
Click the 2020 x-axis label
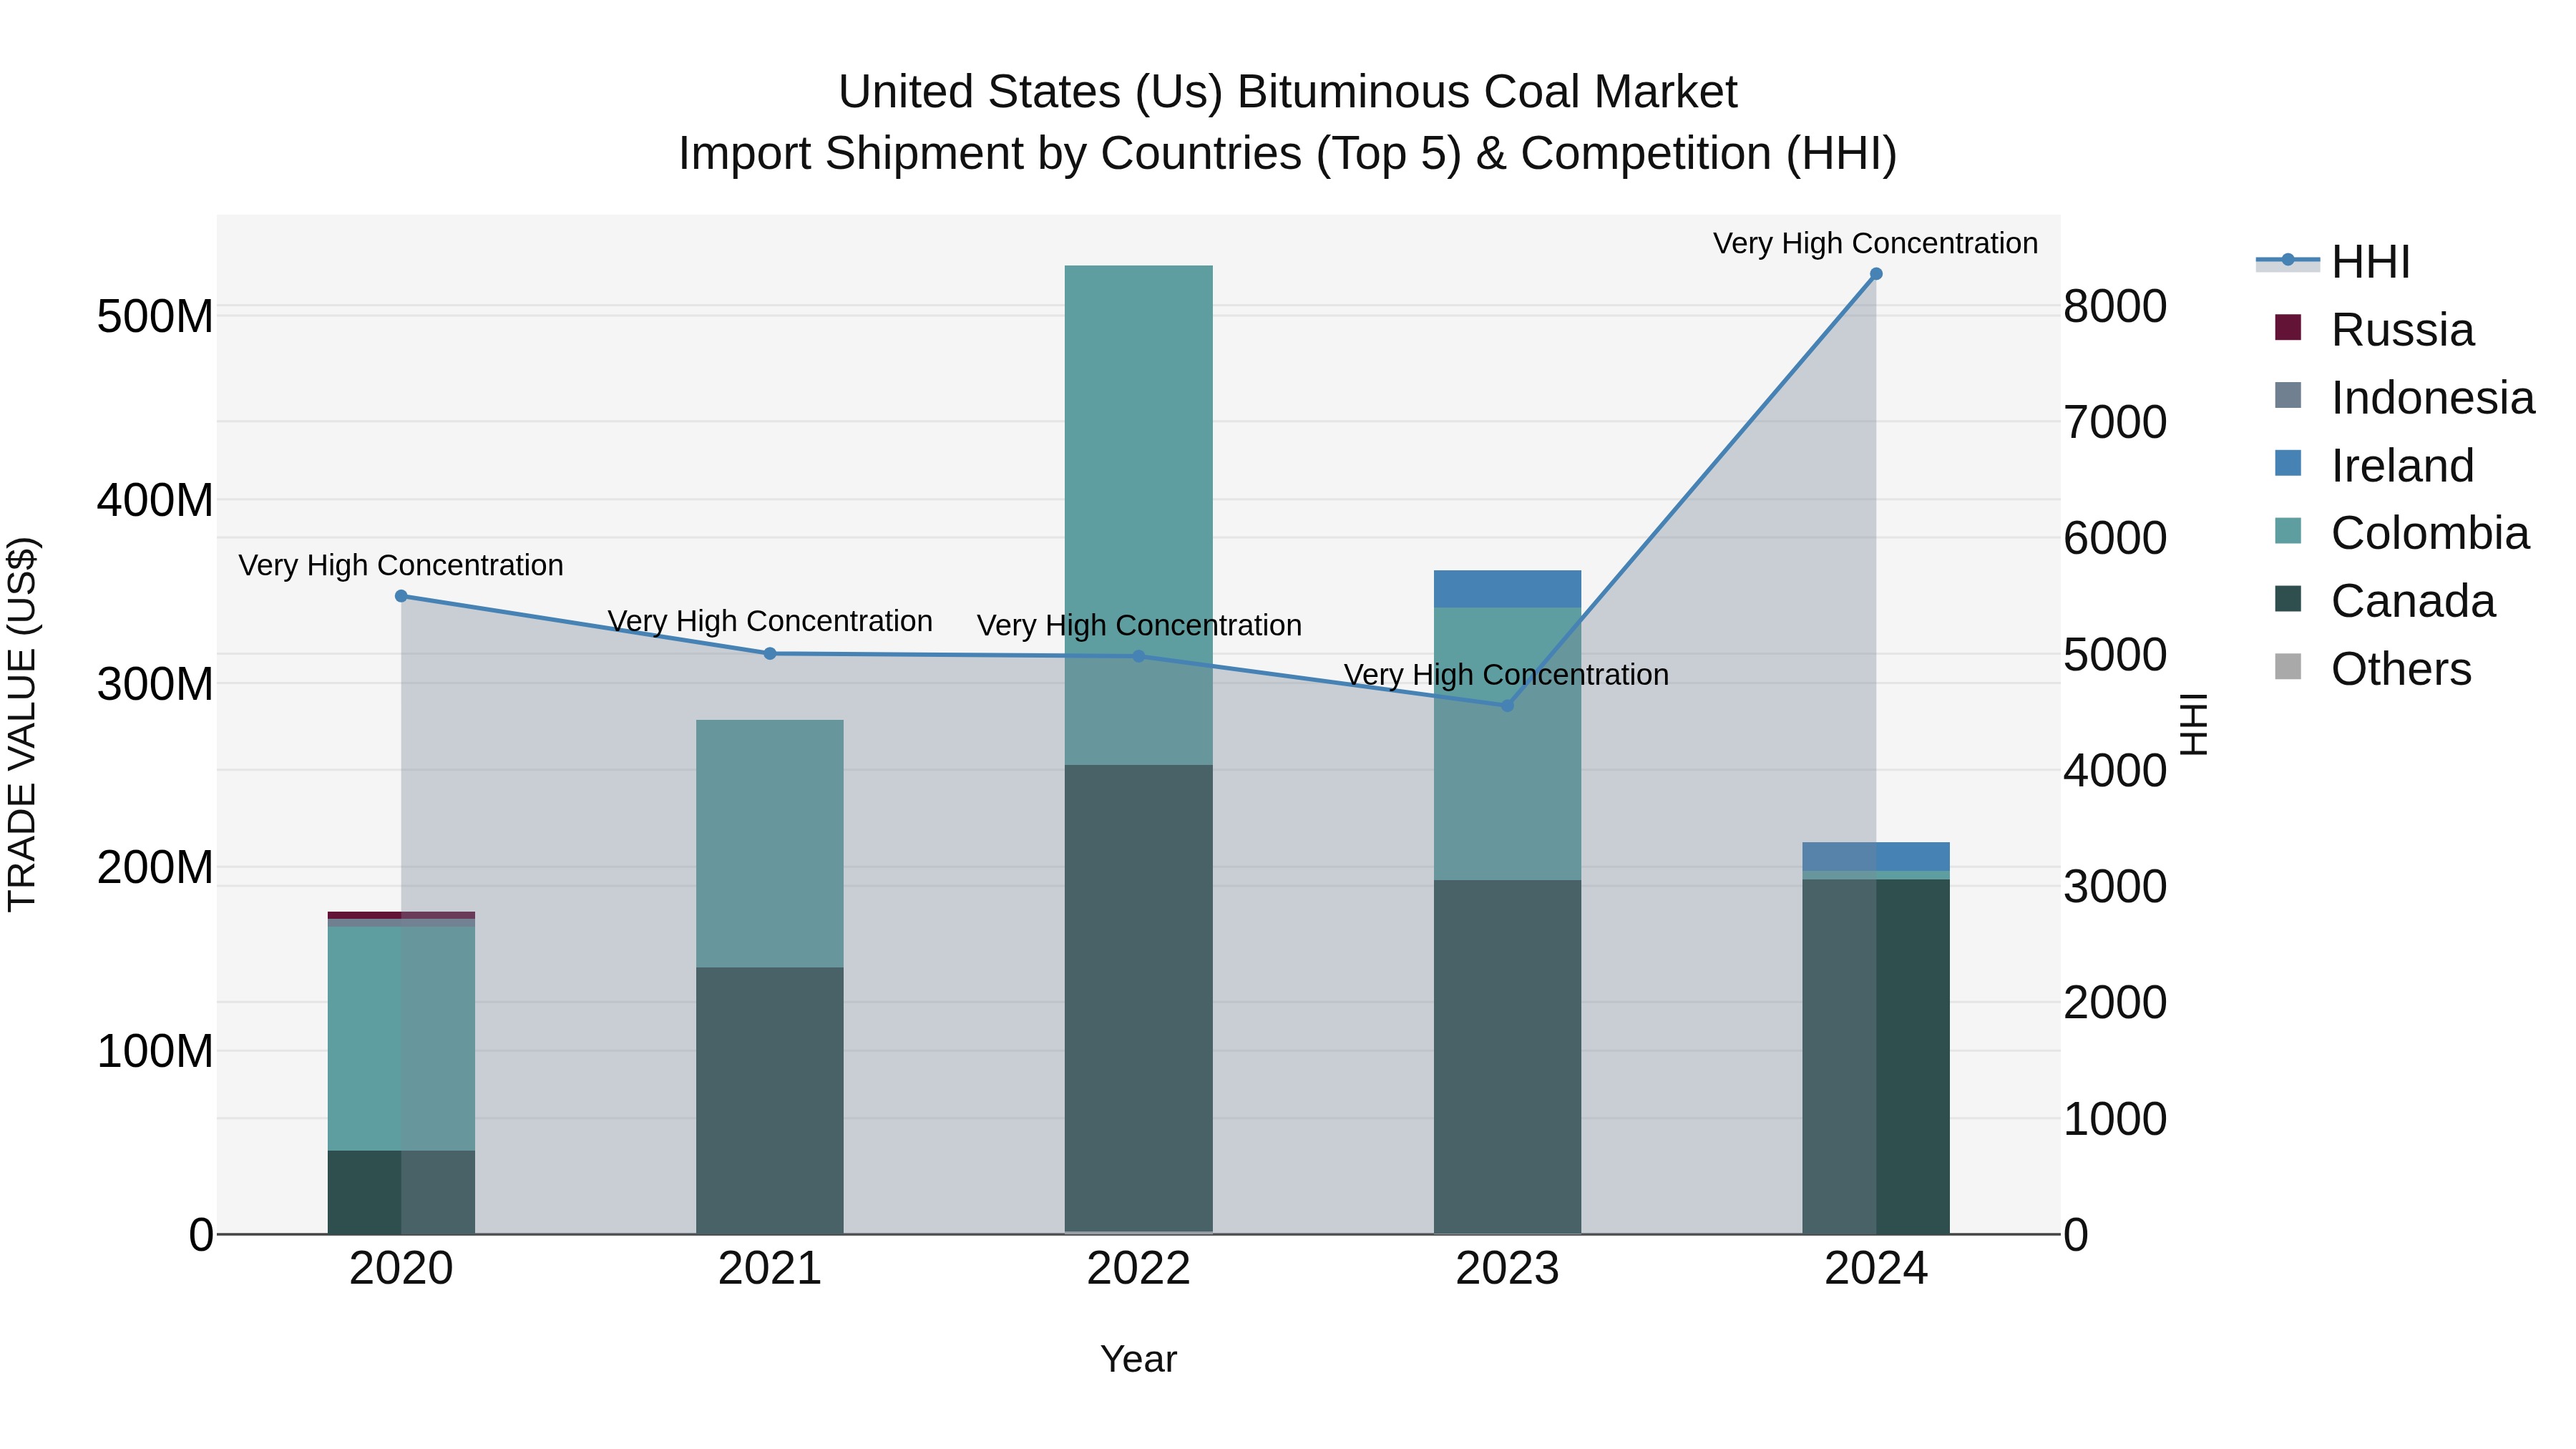coord(401,1269)
